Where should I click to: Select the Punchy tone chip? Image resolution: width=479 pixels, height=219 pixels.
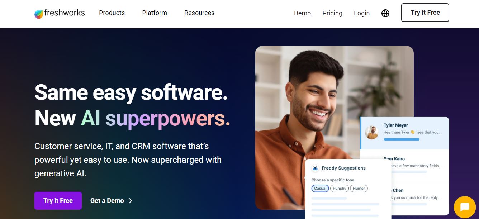click(x=339, y=188)
